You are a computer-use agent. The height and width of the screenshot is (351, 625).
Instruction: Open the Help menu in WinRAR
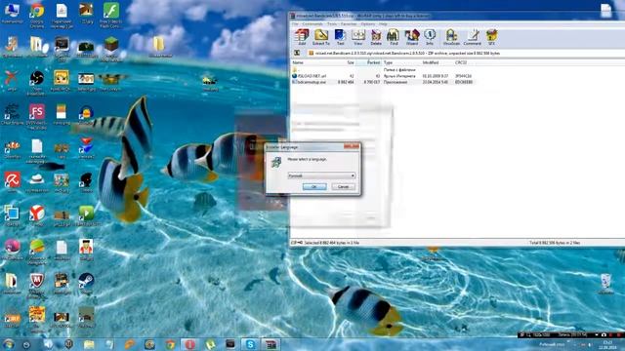click(x=383, y=23)
